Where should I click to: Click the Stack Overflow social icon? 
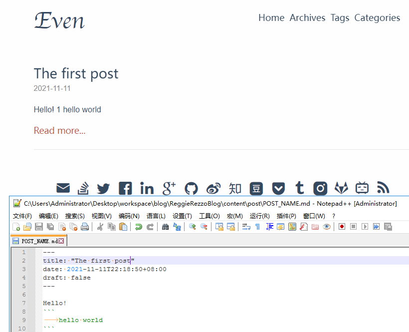(x=83, y=188)
